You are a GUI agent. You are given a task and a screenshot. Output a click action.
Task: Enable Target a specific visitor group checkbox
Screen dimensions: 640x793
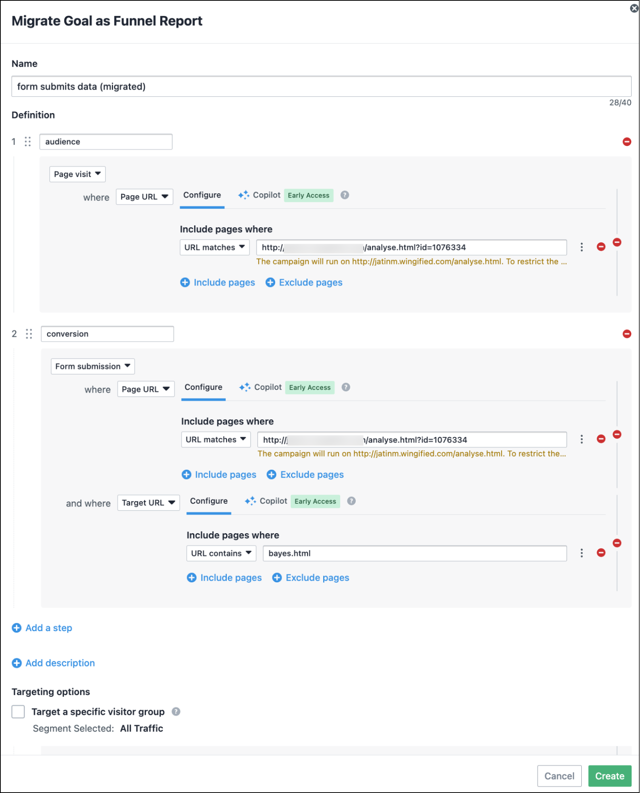click(x=18, y=711)
